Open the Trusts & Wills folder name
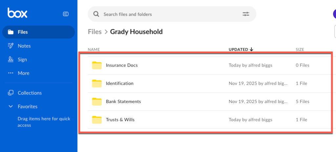This screenshot has width=336, height=152. (120, 120)
